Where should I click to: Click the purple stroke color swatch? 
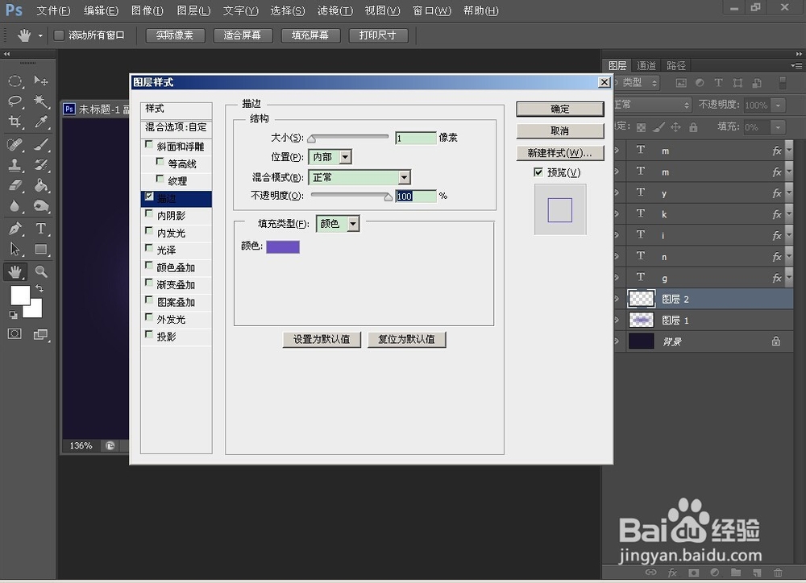(283, 246)
